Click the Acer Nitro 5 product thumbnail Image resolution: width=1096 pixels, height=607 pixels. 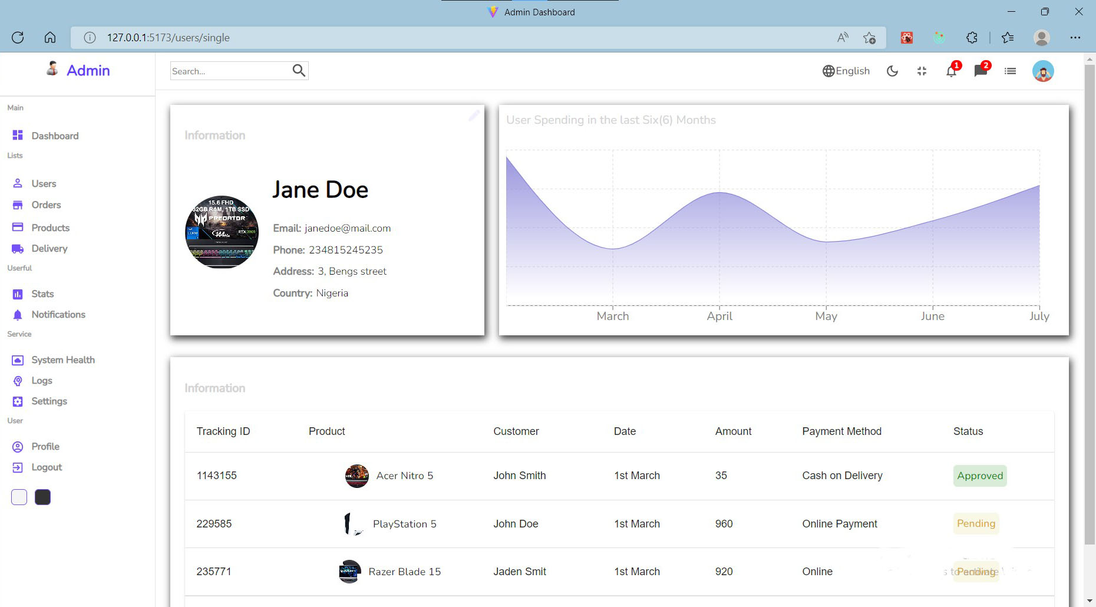tap(356, 476)
